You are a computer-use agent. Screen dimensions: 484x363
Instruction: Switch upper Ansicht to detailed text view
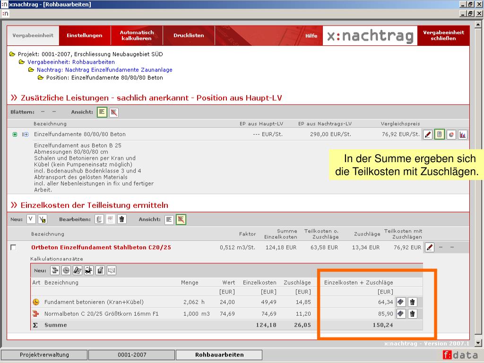point(102,112)
